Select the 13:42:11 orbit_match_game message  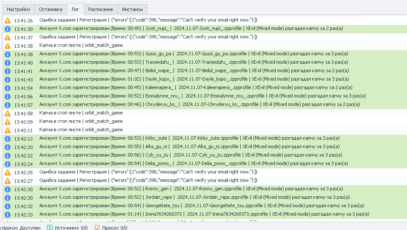click(x=81, y=130)
